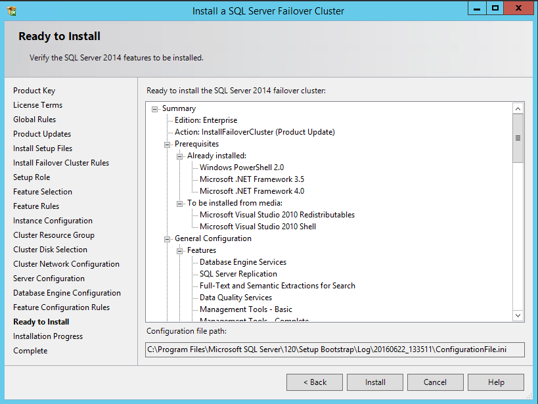This screenshot has height=404, width=538.
Task: Select the Features label in tree
Action: click(x=202, y=250)
